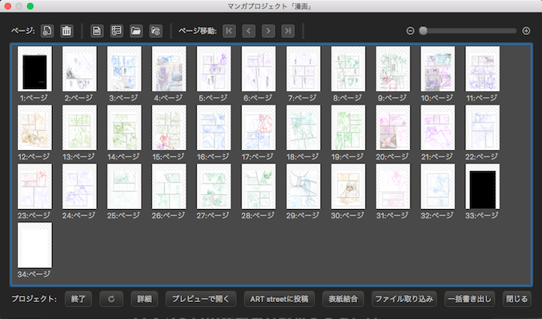Screen dimensions: 542x319
Task: Click the page list settings icon
Action: [116, 31]
